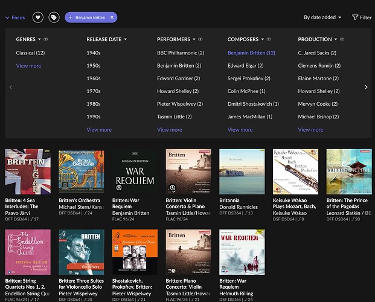Filter by the 1980s decade

click(94, 104)
